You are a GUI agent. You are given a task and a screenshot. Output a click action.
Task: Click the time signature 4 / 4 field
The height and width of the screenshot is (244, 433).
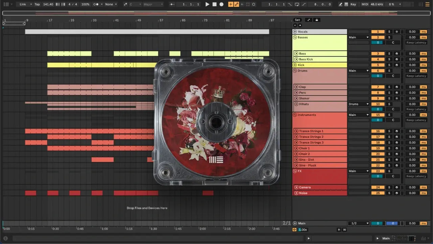click(x=72, y=4)
